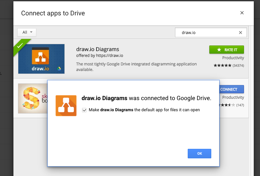
Task: Click the five-star rating with 34374 reviews
Action: pos(222,65)
